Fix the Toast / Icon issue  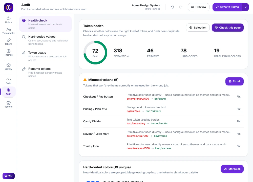(x=239, y=146)
